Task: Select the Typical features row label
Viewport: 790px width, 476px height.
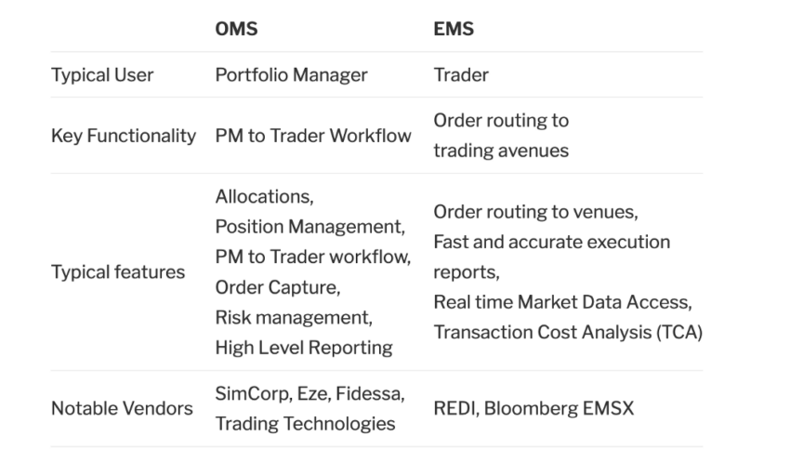Action: pyautogui.click(x=118, y=271)
